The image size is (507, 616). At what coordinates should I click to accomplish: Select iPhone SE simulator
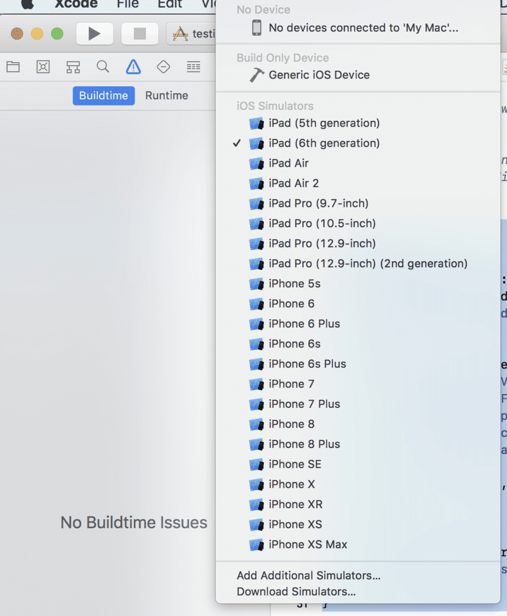[358, 464]
